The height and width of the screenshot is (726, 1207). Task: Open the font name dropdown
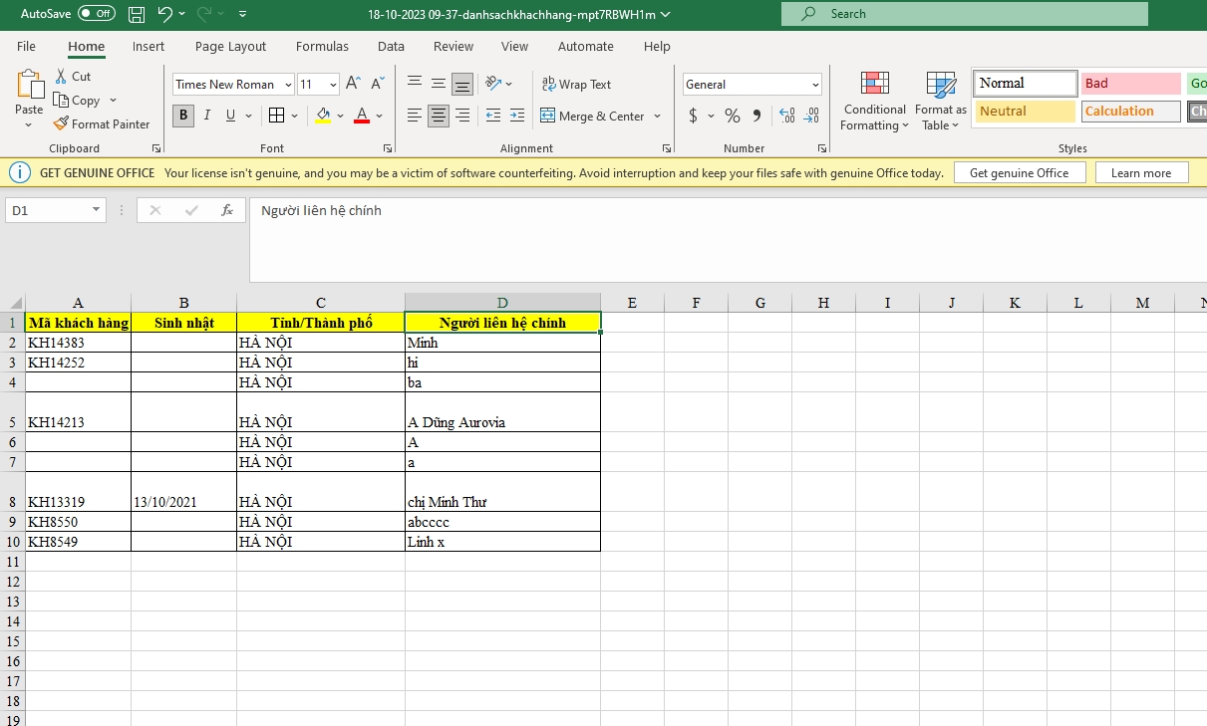tap(288, 85)
